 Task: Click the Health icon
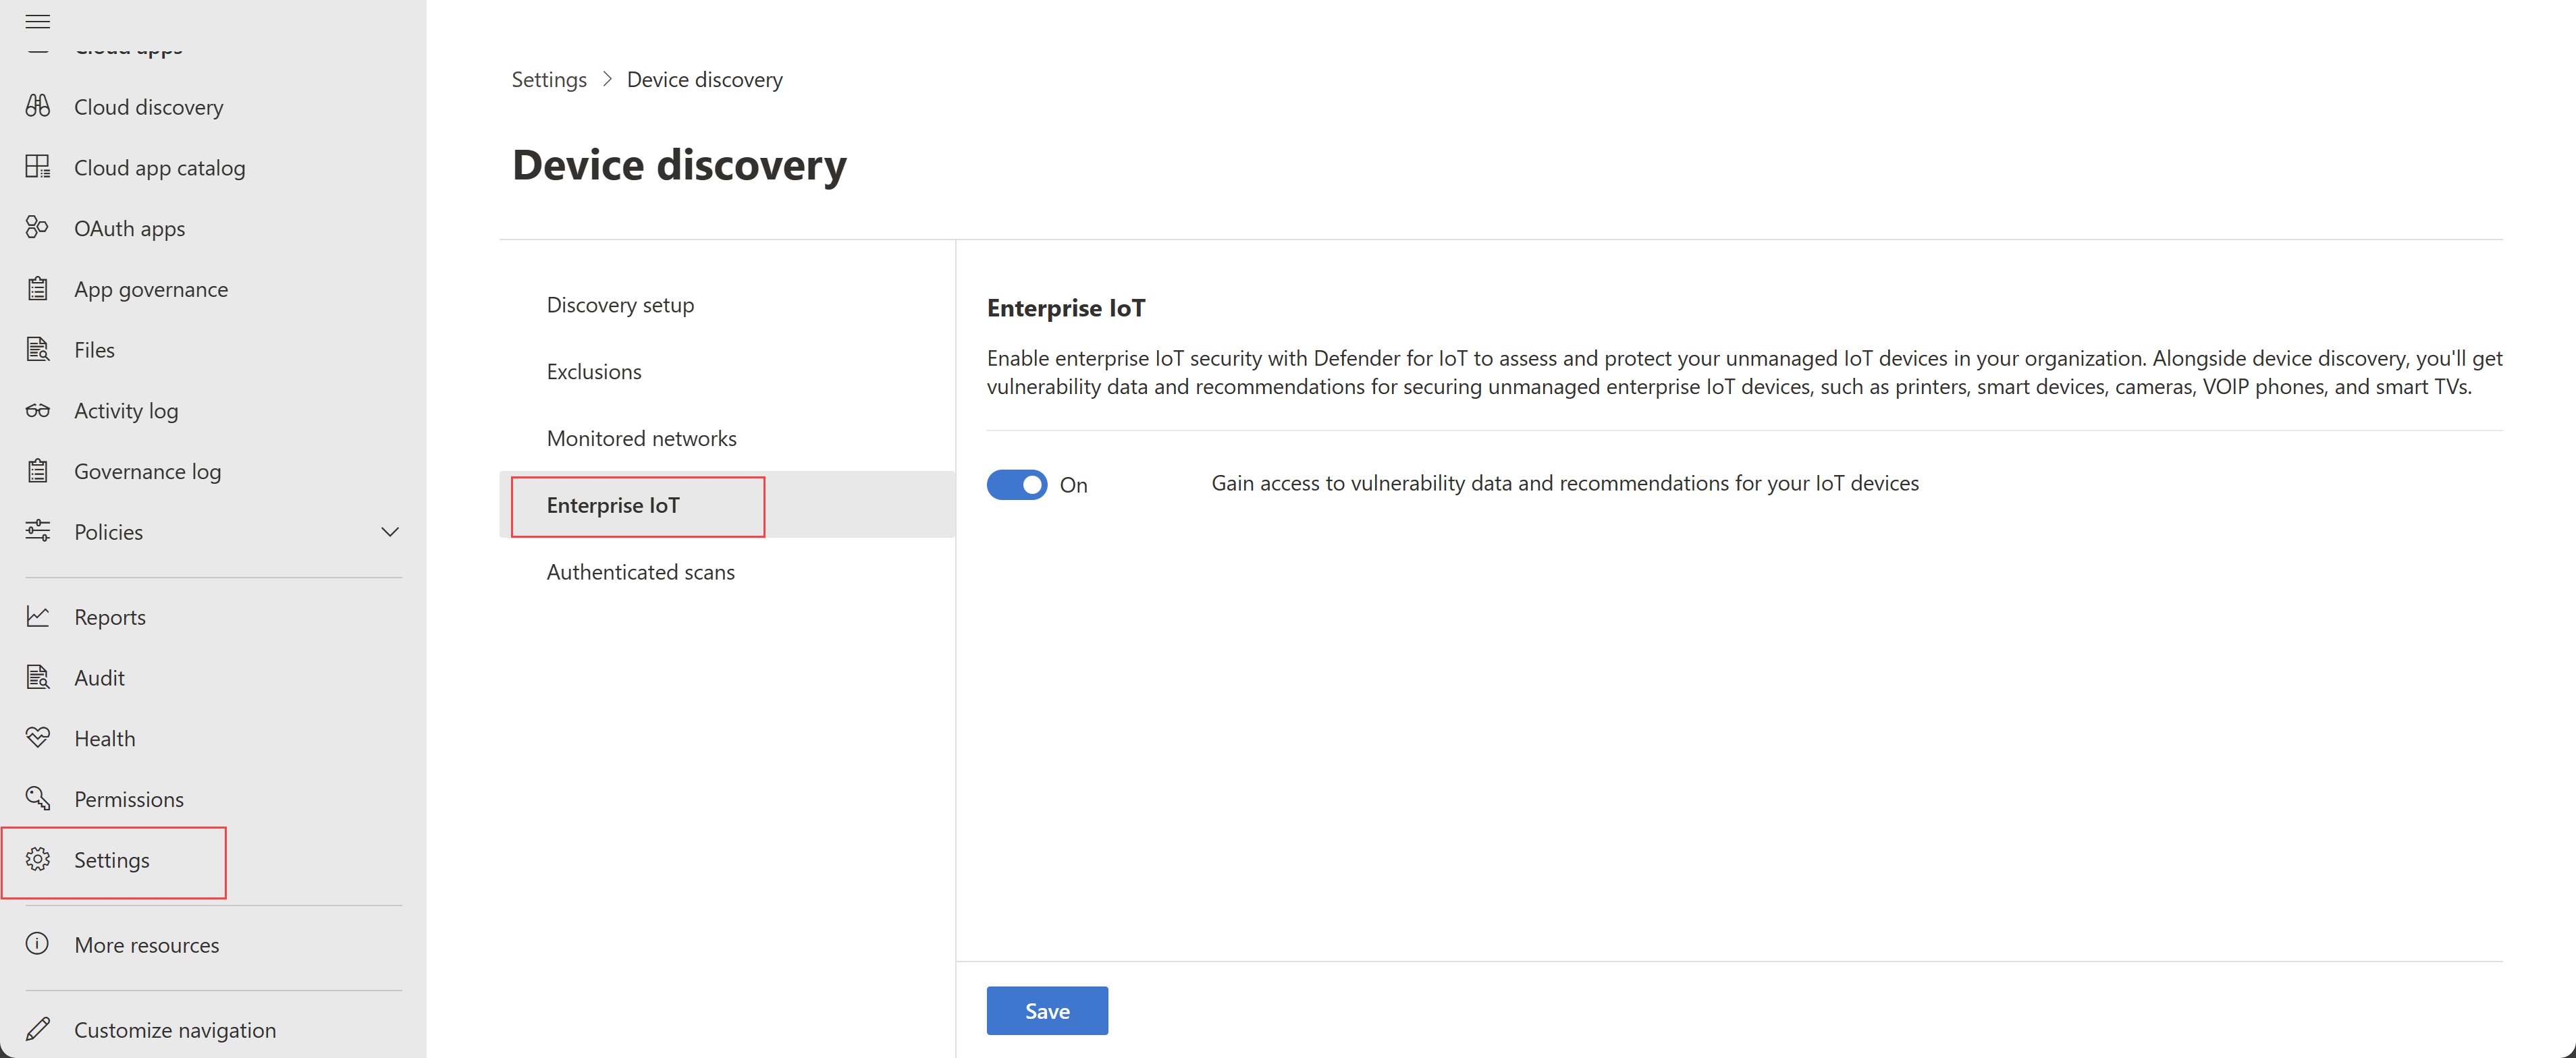[41, 736]
